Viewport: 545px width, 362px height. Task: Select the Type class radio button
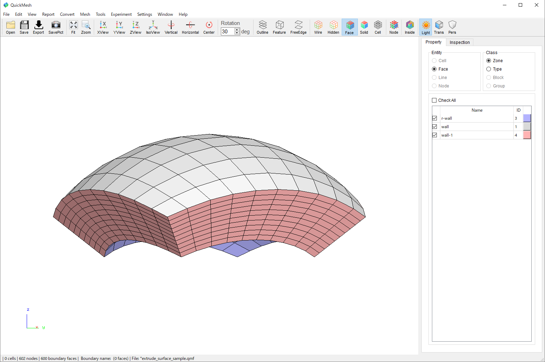[488, 69]
